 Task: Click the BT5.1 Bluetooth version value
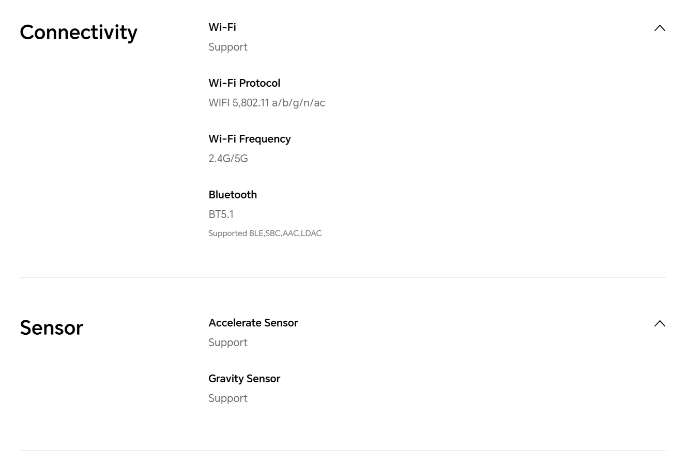coord(221,214)
